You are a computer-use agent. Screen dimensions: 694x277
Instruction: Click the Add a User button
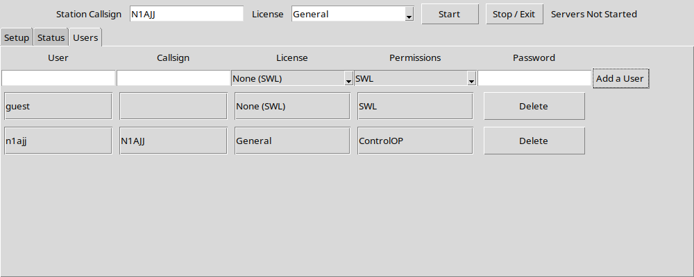click(620, 79)
